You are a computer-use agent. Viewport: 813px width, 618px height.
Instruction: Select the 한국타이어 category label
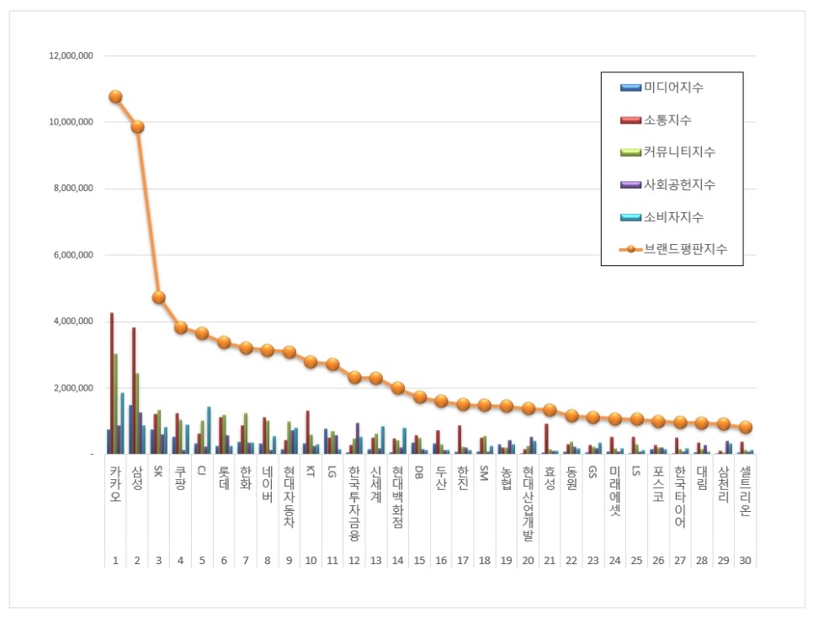tap(680, 497)
